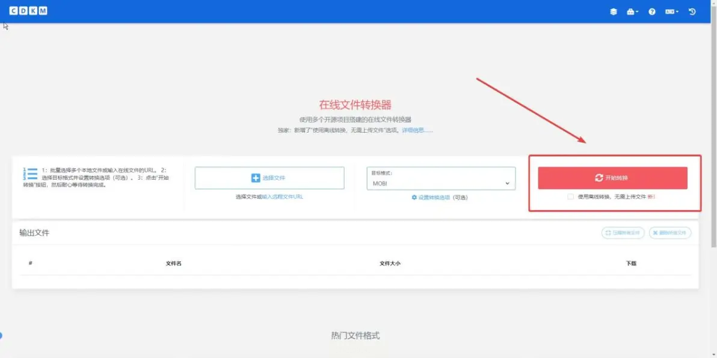Viewport: 717px width, 358px height.
Task: Click the stacked layers icon in header
Action: click(614, 12)
